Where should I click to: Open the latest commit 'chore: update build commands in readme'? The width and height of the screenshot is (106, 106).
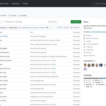[31, 28]
